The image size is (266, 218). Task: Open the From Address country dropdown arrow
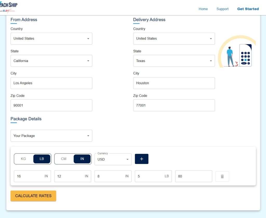tap(88, 38)
